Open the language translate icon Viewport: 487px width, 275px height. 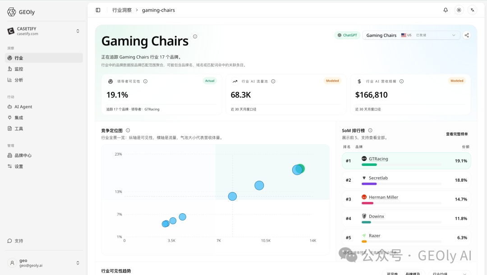[473, 10]
